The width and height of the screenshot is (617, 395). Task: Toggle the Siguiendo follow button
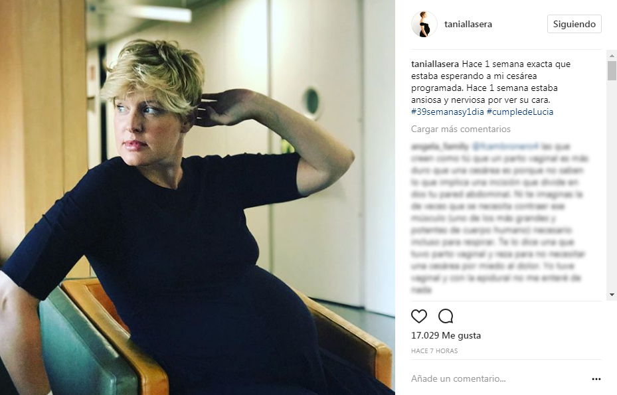pyautogui.click(x=574, y=24)
